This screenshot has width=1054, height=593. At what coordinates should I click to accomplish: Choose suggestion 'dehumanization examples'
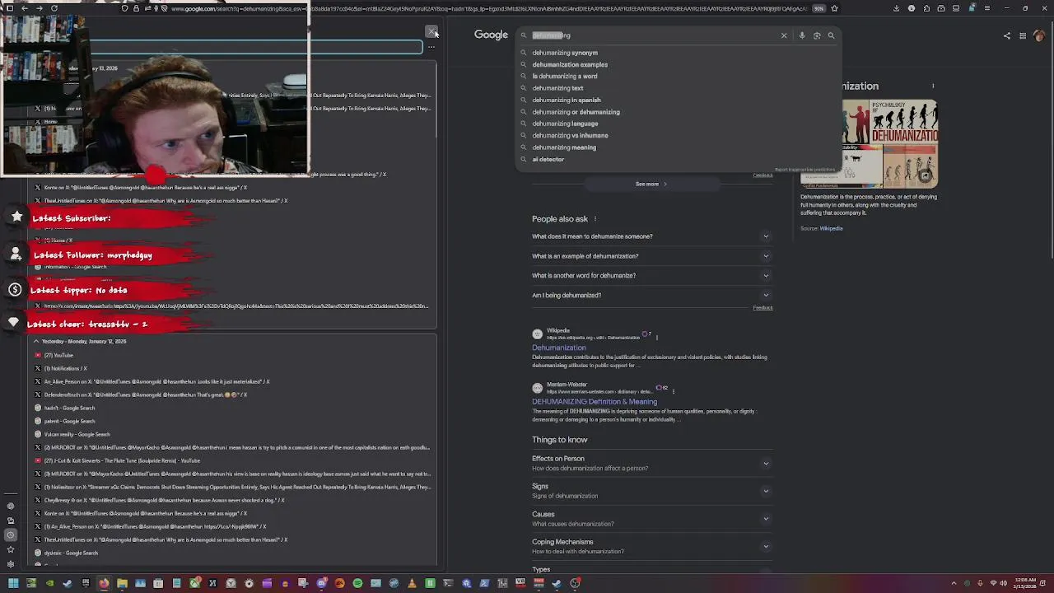pos(679,64)
